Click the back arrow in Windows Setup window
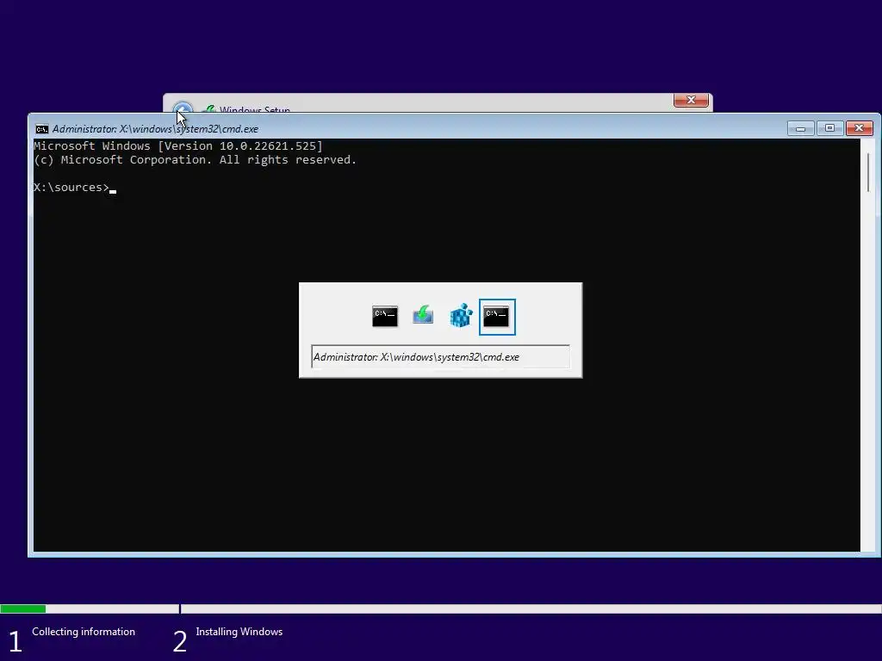The width and height of the screenshot is (882, 661). point(183,108)
